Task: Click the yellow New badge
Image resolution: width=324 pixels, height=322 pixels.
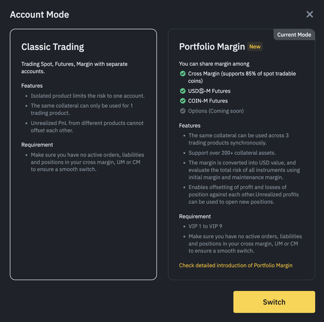Action: [255, 47]
